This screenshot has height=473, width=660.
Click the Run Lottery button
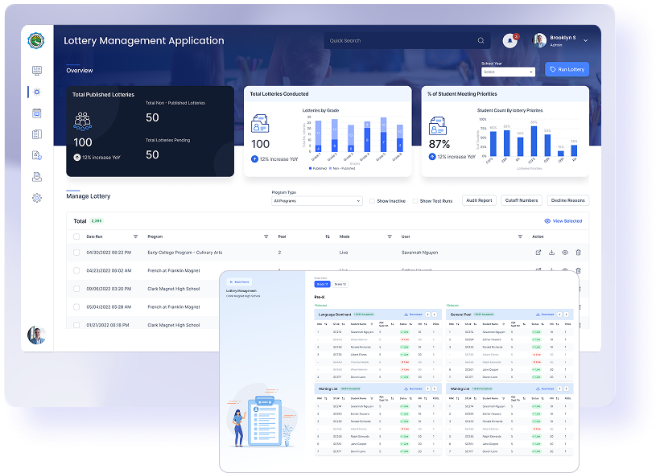pyautogui.click(x=567, y=70)
